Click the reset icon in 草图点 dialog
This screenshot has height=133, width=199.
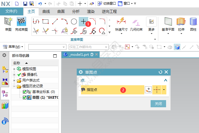[160, 72]
